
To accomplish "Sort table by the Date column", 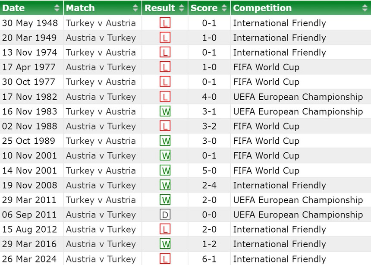I will pyautogui.click(x=31, y=8).
